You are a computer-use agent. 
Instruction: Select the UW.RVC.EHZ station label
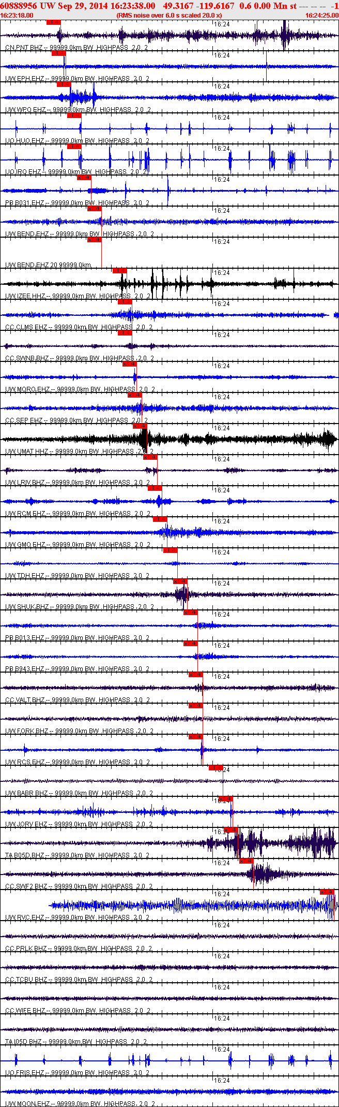pos(77,917)
